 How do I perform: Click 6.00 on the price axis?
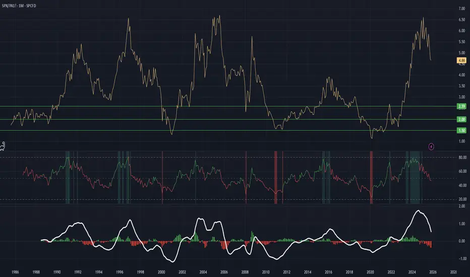click(x=461, y=31)
